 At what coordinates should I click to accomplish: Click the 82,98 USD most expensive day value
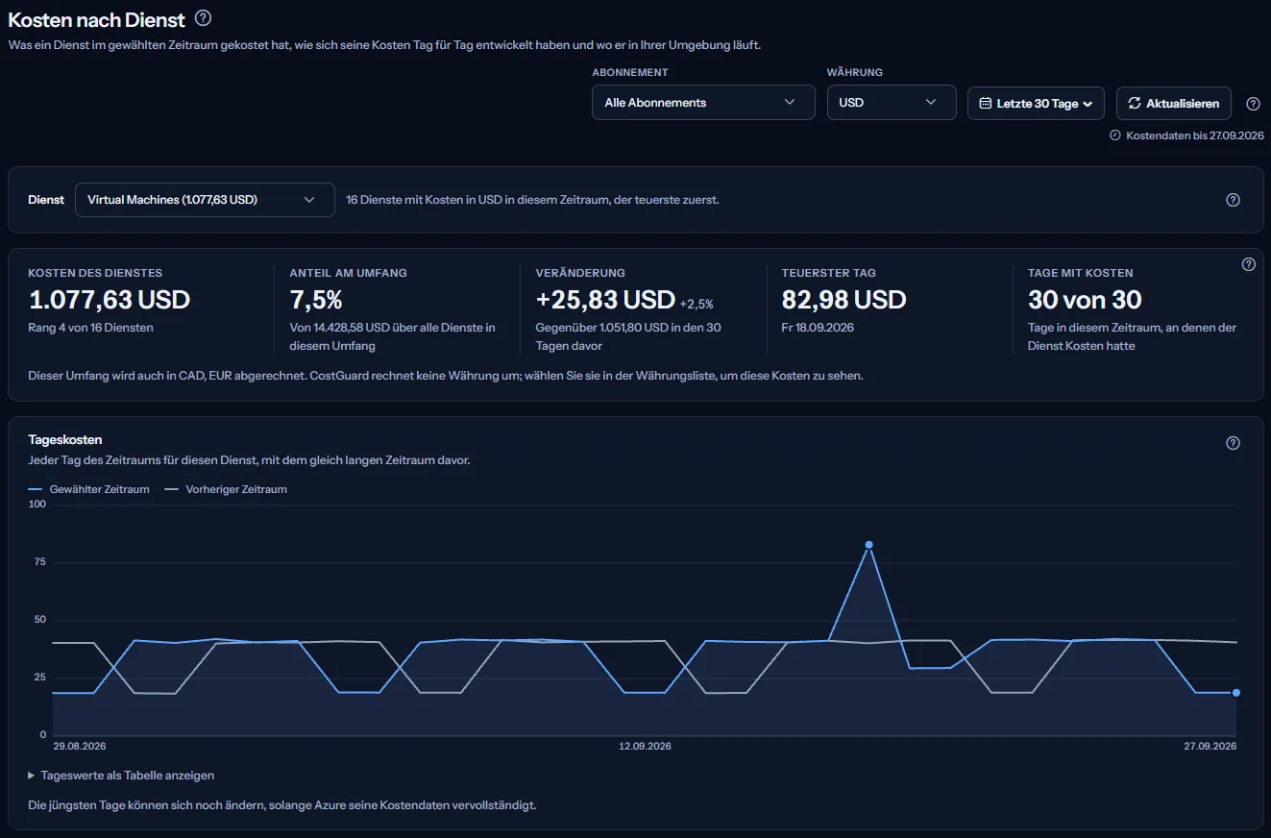tap(844, 300)
